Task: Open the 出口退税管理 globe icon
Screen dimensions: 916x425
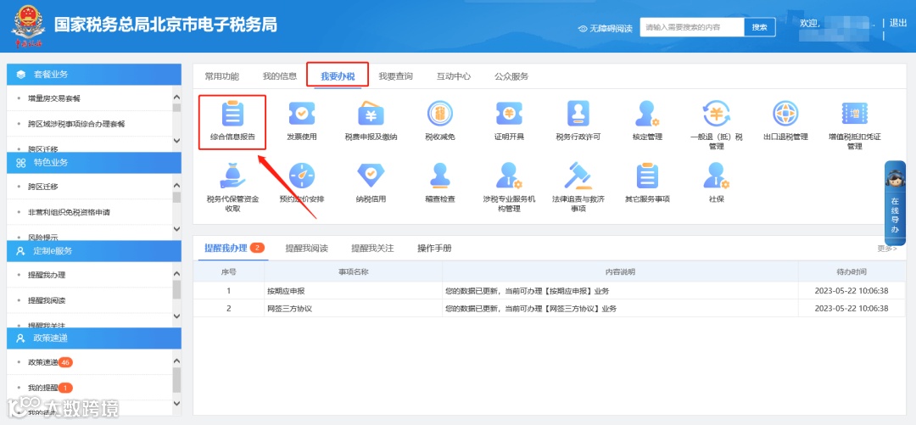Action: point(785,114)
